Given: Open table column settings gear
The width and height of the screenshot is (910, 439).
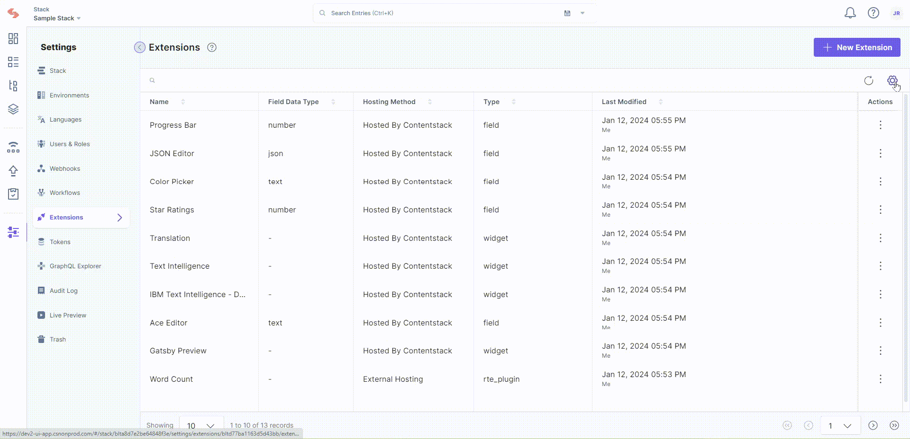Looking at the screenshot, I should click(x=892, y=80).
